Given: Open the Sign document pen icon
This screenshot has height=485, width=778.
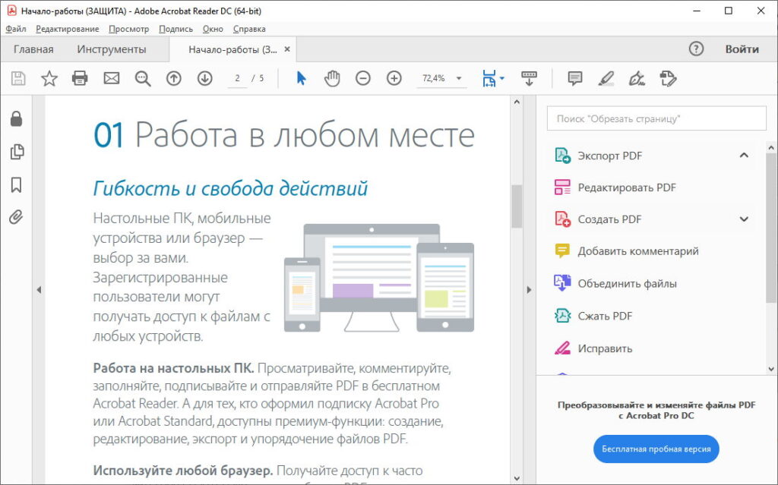Looking at the screenshot, I should pos(637,78).
